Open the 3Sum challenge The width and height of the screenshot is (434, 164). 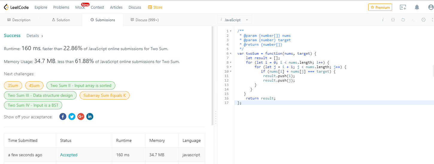(x=13, y=85)
